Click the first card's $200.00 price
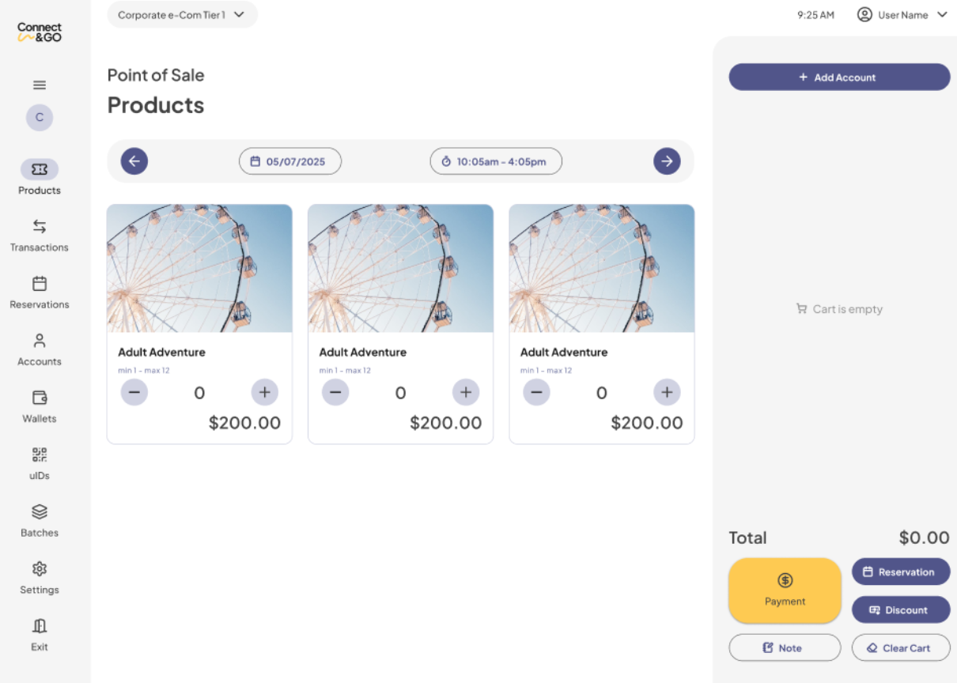 [x=244, y=423]
